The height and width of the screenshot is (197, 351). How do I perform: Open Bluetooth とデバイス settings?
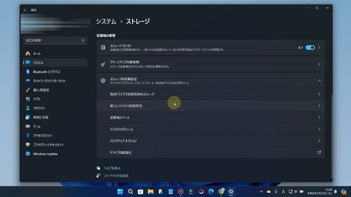click(x=55, y=72)
